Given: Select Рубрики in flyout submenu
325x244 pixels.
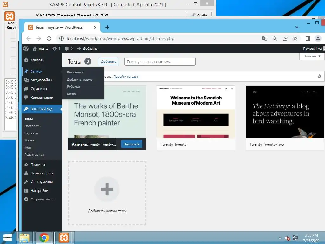Looking at the screenshot, I should 73,87.
